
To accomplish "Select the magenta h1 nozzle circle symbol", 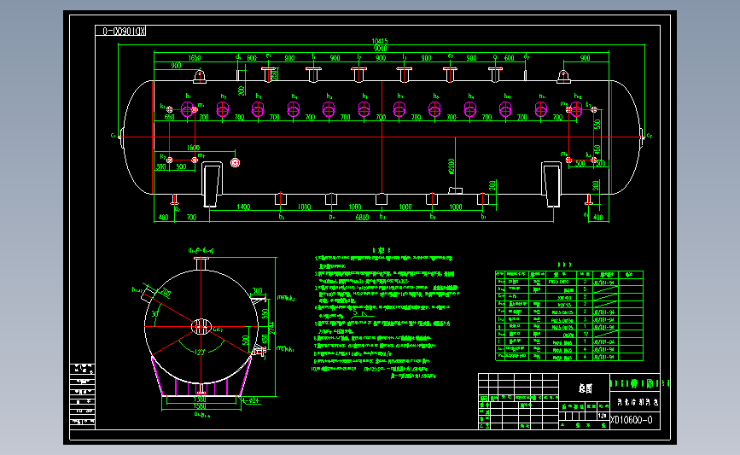I will point(188,109).
